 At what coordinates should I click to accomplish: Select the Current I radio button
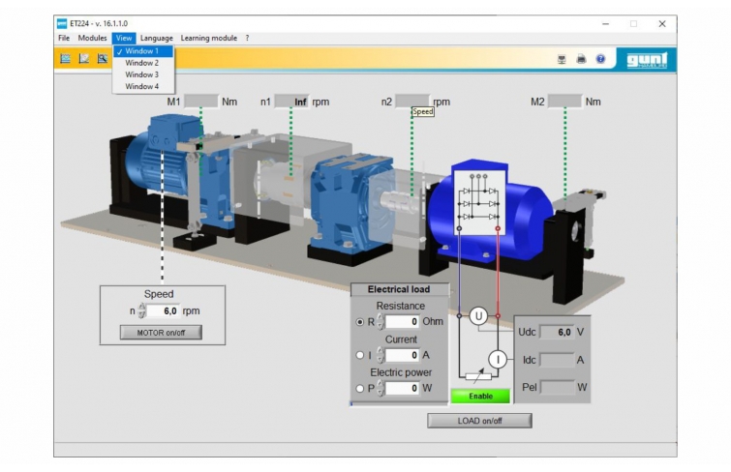point(361,355)
